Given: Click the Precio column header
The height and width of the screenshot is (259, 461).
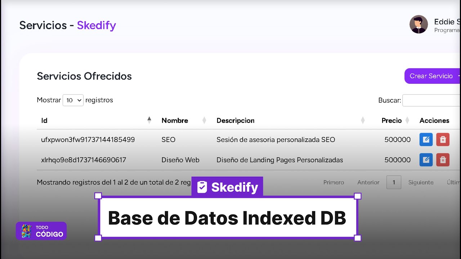Looking at the screenshot, I should (x=391, y=121).
